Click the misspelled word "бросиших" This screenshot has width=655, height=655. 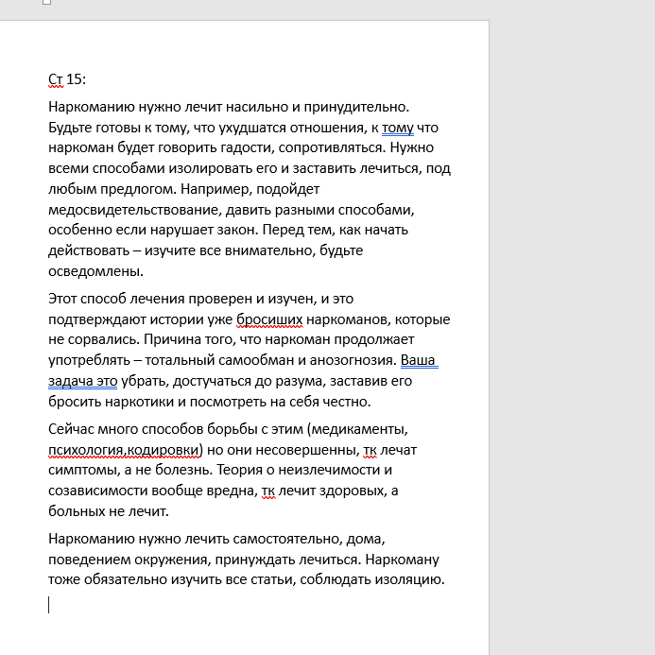pyautogui.click(x=270, y=319)
